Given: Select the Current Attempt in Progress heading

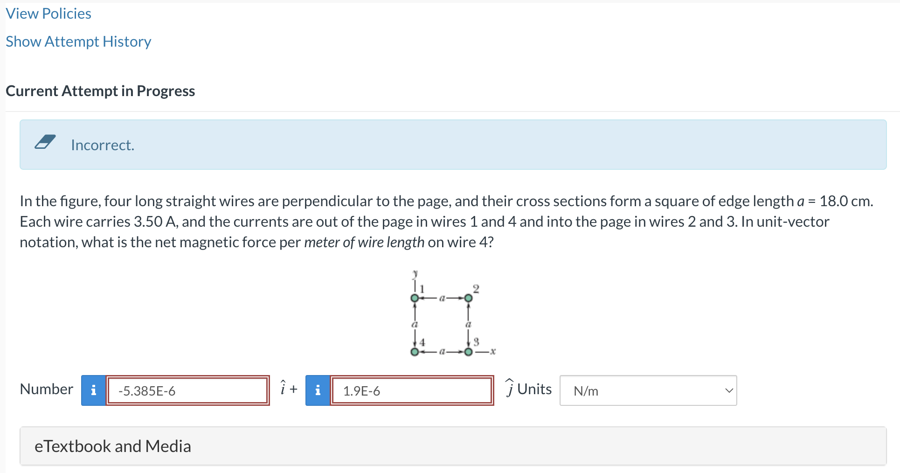Looking at the screenshot, I should pos(100,90).
